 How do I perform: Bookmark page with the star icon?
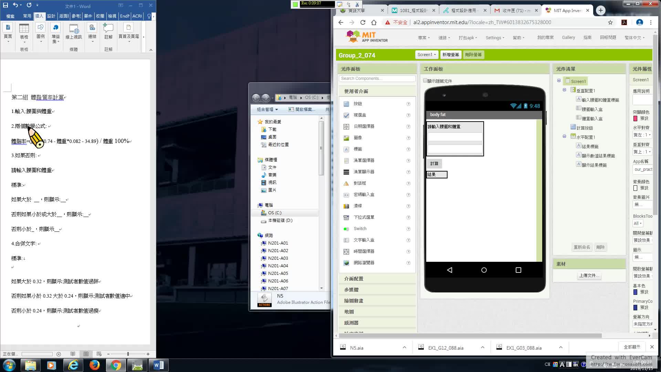click(x=610, y=22)
